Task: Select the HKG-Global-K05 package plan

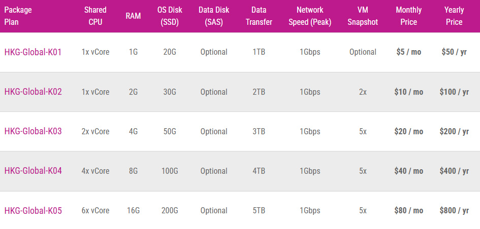Action: pyautogui.click(x=33, y=210)
